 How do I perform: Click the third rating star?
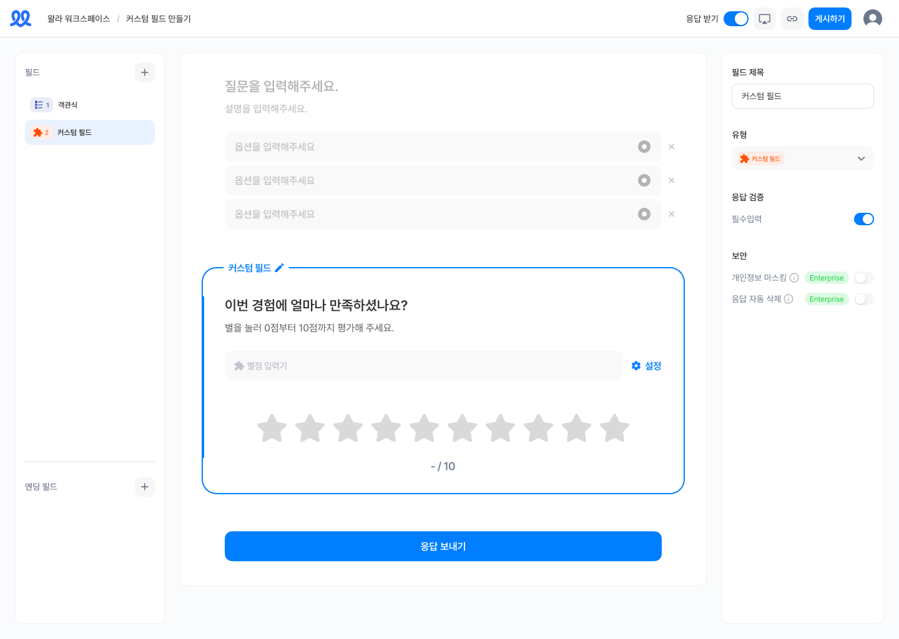pyautogui.click(x=348, y=428)
